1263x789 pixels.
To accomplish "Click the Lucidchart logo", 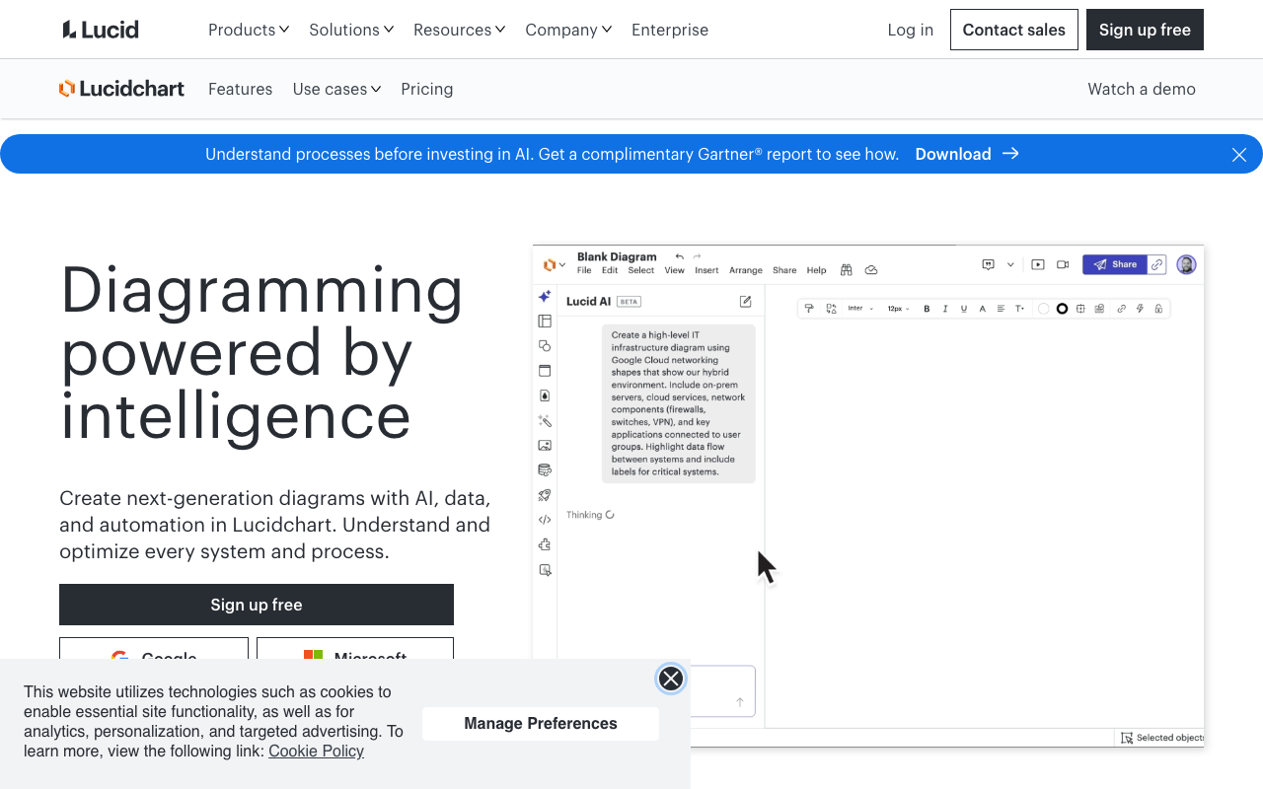I will point(121,89).
